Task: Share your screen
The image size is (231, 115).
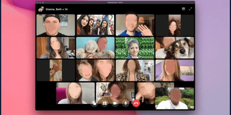Action: (94, 103)
